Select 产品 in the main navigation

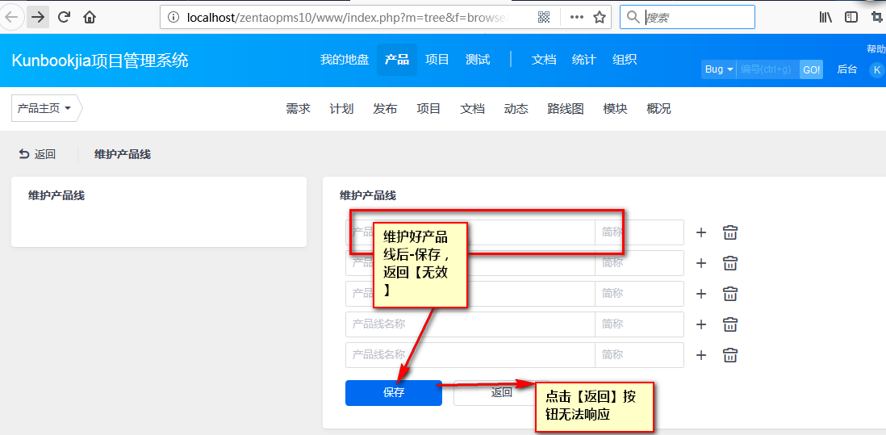point(397,60)
